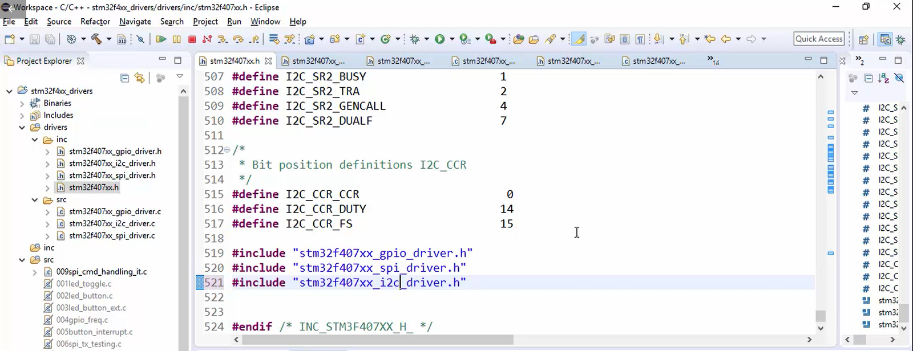
Task: Click the Save All toolbar icon
Action: pos(50,39)
